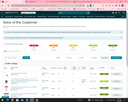This screenshot has width=128, height=102.
Task: Click the Search title, ASIN input field
Action: tap(14, 58)
